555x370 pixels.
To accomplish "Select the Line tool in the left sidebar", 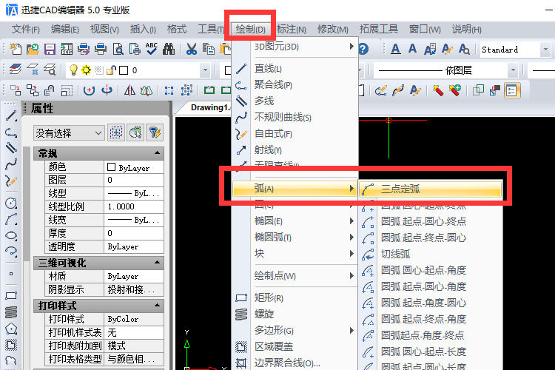I will point(11,116).
